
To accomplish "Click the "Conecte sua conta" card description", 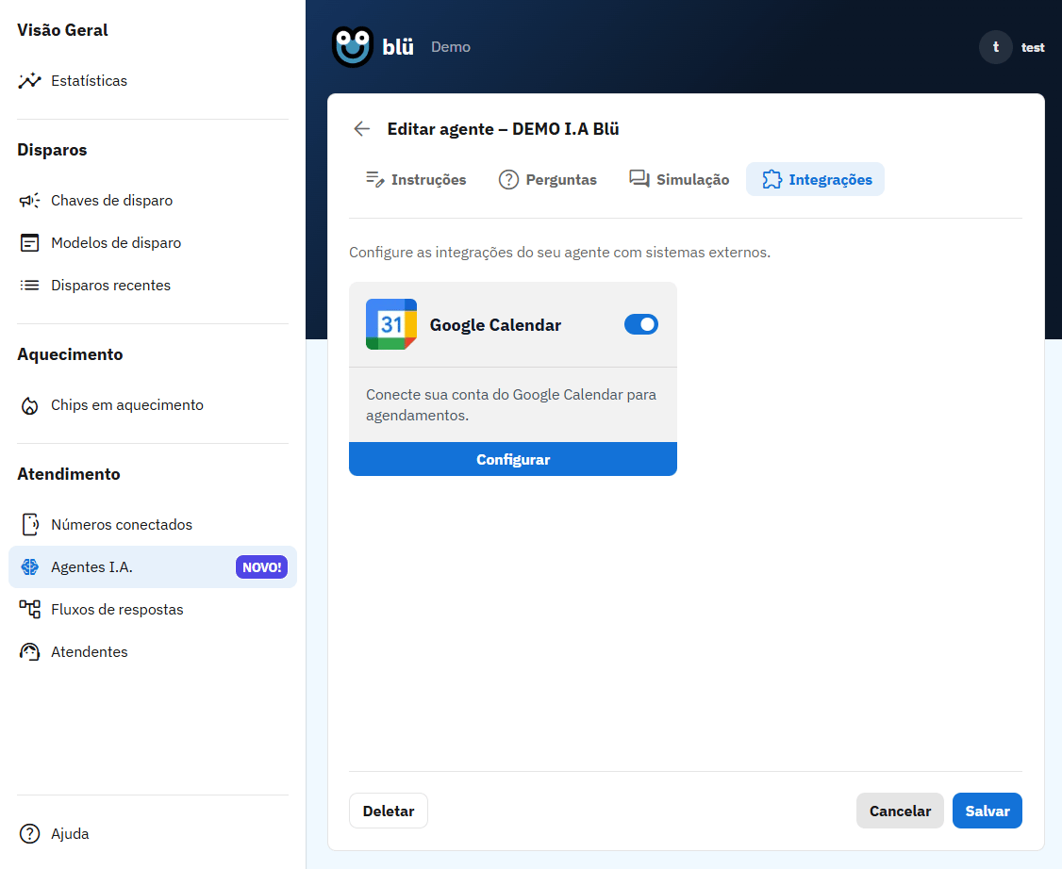I will pos(511,404).
